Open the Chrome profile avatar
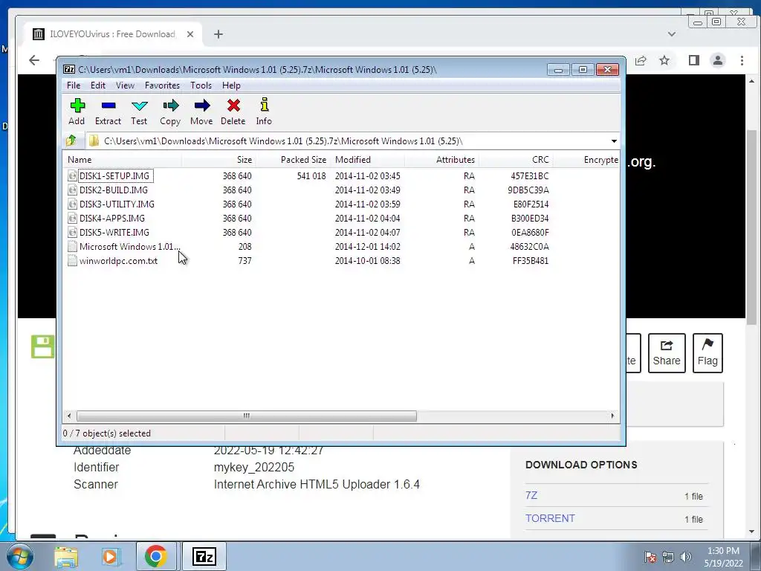The image size is (761, 571). coord(718,60)
